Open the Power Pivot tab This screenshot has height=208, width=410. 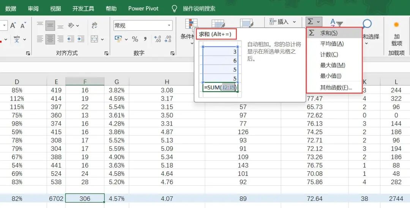pyautogui.click(x=143, y=9)
